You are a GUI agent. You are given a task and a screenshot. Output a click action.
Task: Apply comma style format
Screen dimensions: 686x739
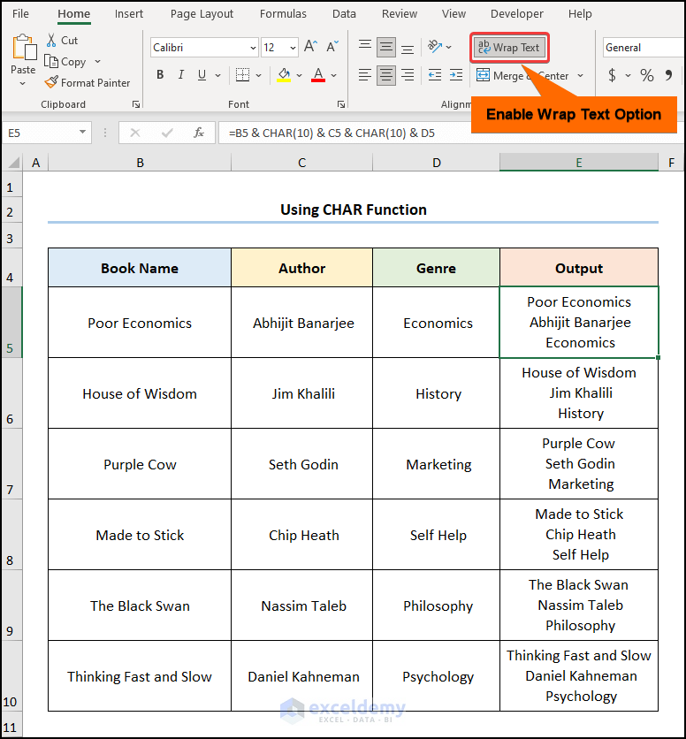tap(668, 75)
